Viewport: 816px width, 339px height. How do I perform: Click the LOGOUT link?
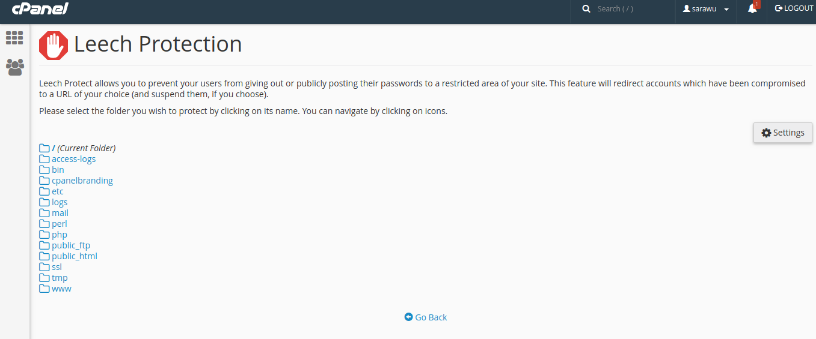click(x=794, y=8)
